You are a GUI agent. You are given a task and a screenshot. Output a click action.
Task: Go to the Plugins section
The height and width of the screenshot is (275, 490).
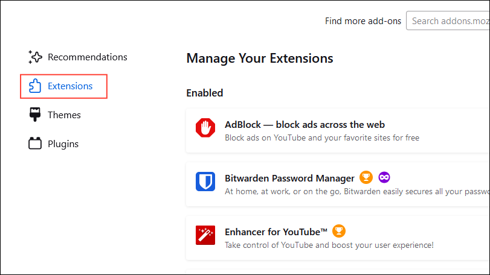(x=63, y=144)
